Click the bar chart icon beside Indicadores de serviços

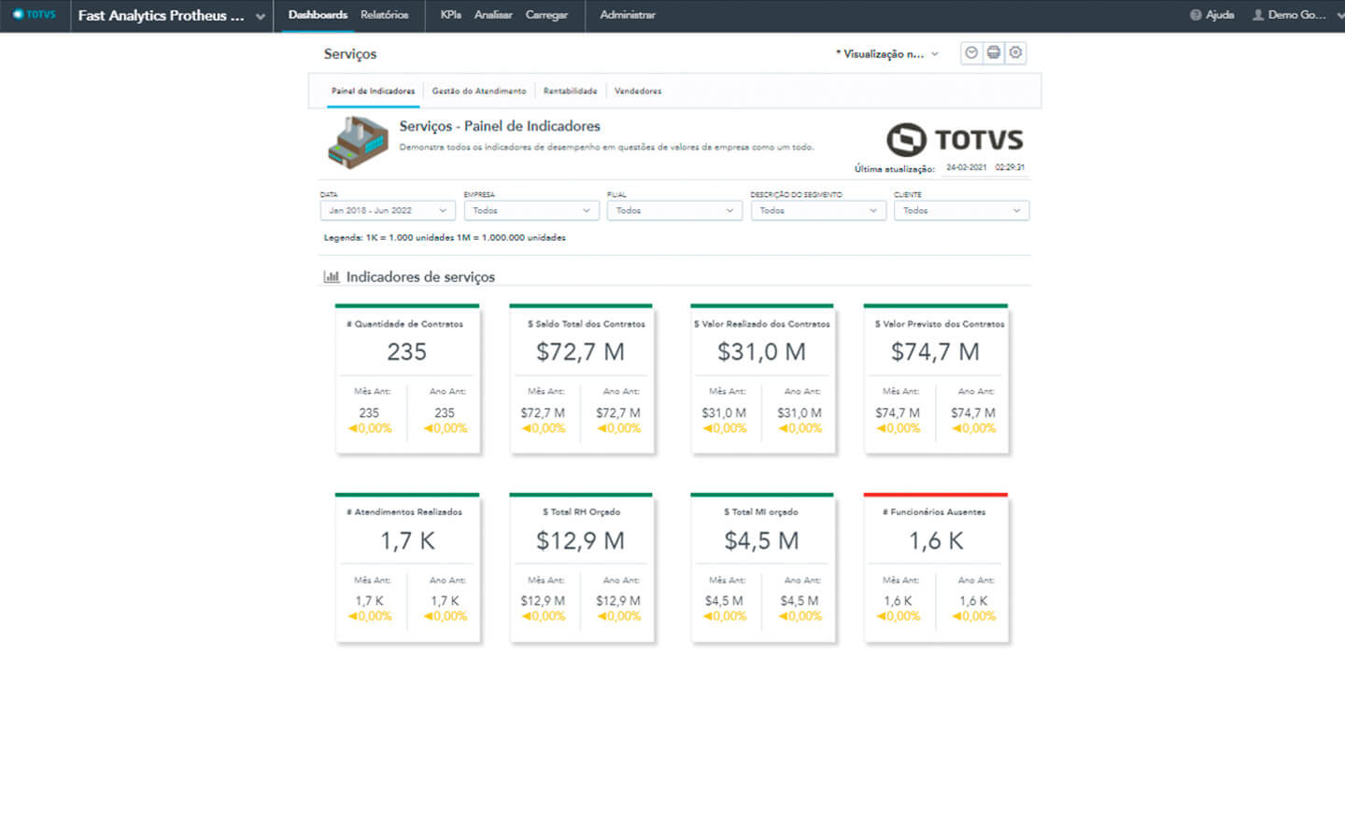tap(331, 277)
